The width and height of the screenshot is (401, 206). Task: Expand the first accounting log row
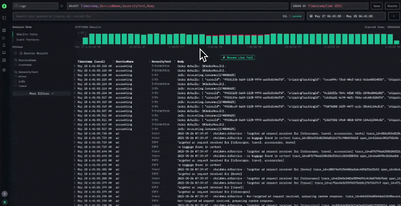75,67
